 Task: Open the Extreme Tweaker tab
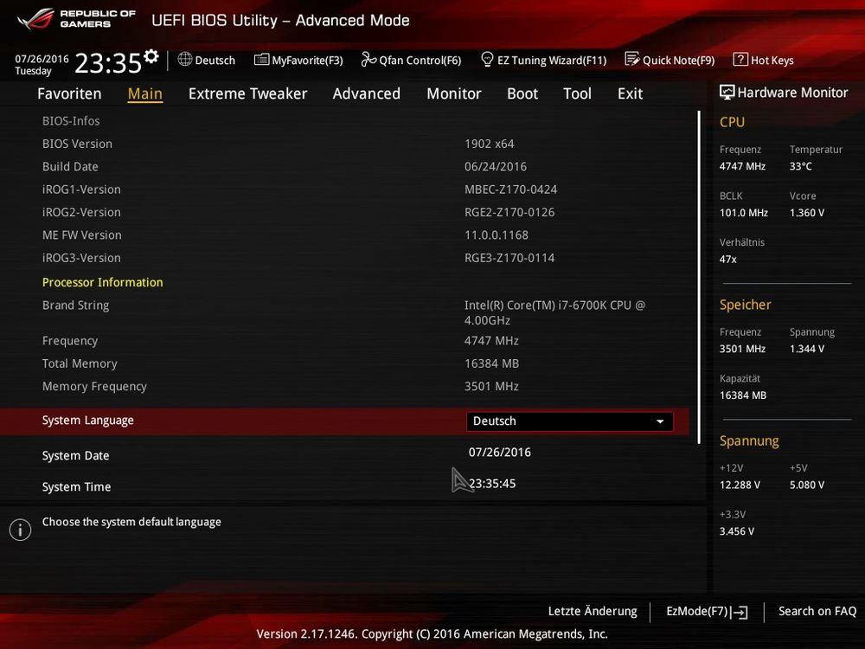[x=247, y=93]
